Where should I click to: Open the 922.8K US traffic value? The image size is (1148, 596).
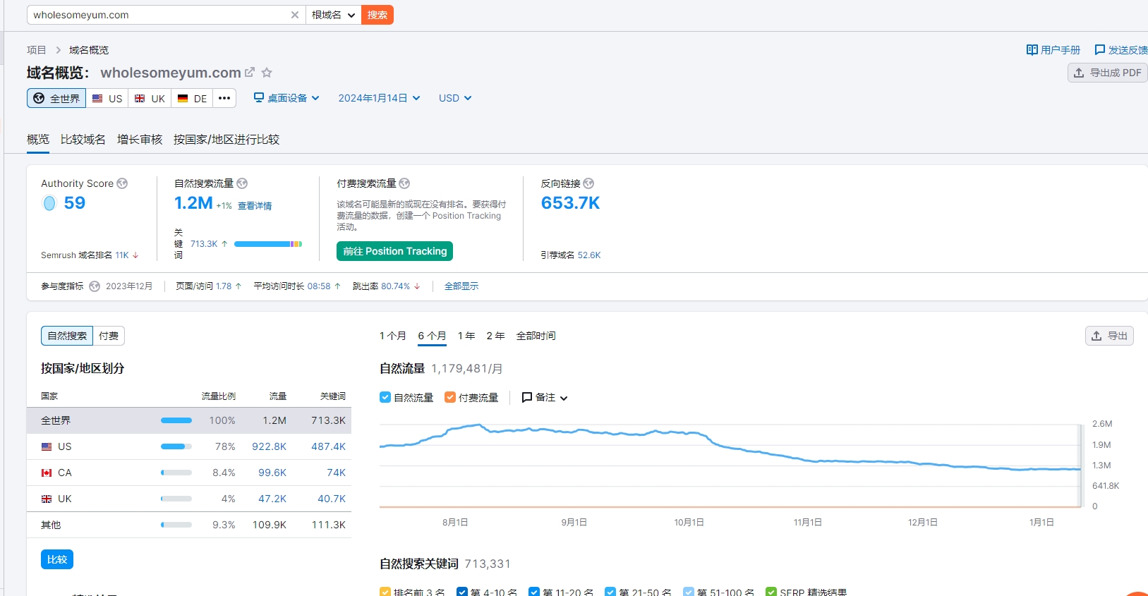[269, 446]
